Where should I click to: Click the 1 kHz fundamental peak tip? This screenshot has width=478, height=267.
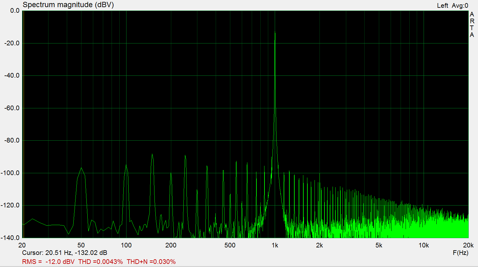point(275,32)
